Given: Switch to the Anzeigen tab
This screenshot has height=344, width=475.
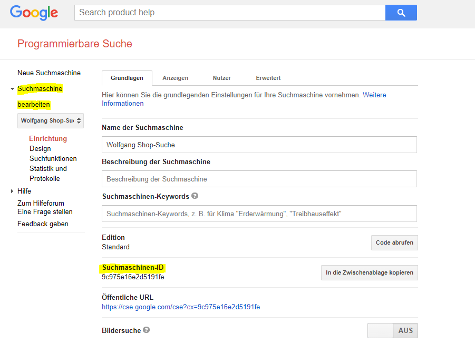Looking at the screenshot, I should [175, 78].
